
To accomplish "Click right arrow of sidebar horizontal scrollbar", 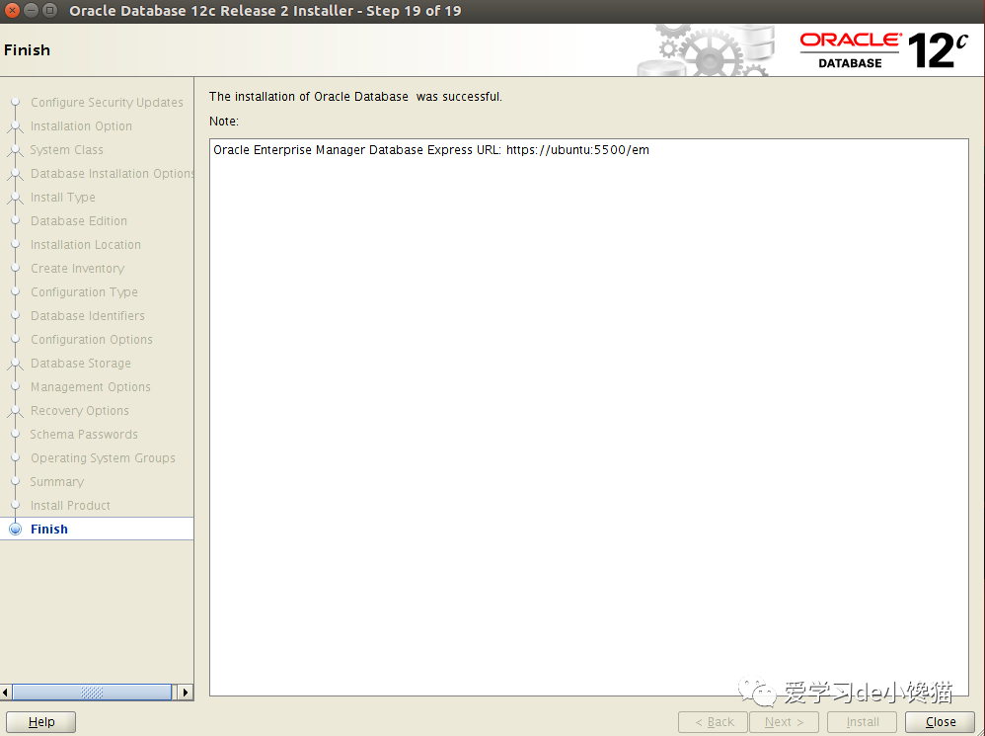I will (x=186, y=693).
